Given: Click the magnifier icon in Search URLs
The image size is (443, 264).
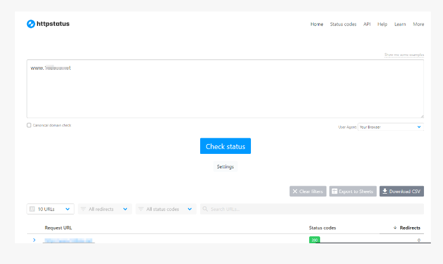Looking at the screenshot, I should [205, 209].
